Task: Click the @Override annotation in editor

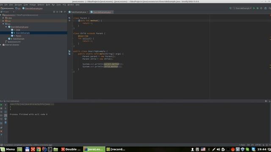Action: point(83,36)
